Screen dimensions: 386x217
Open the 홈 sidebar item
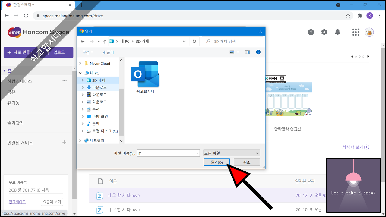tap(9, 71)
